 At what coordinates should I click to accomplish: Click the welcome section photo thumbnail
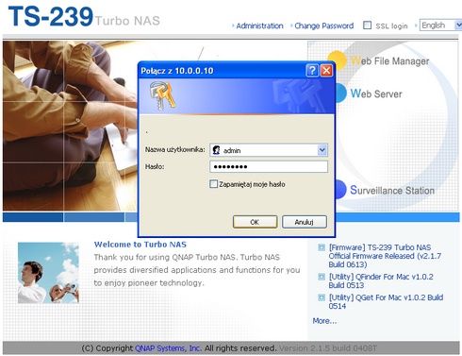tap(48, 273)
